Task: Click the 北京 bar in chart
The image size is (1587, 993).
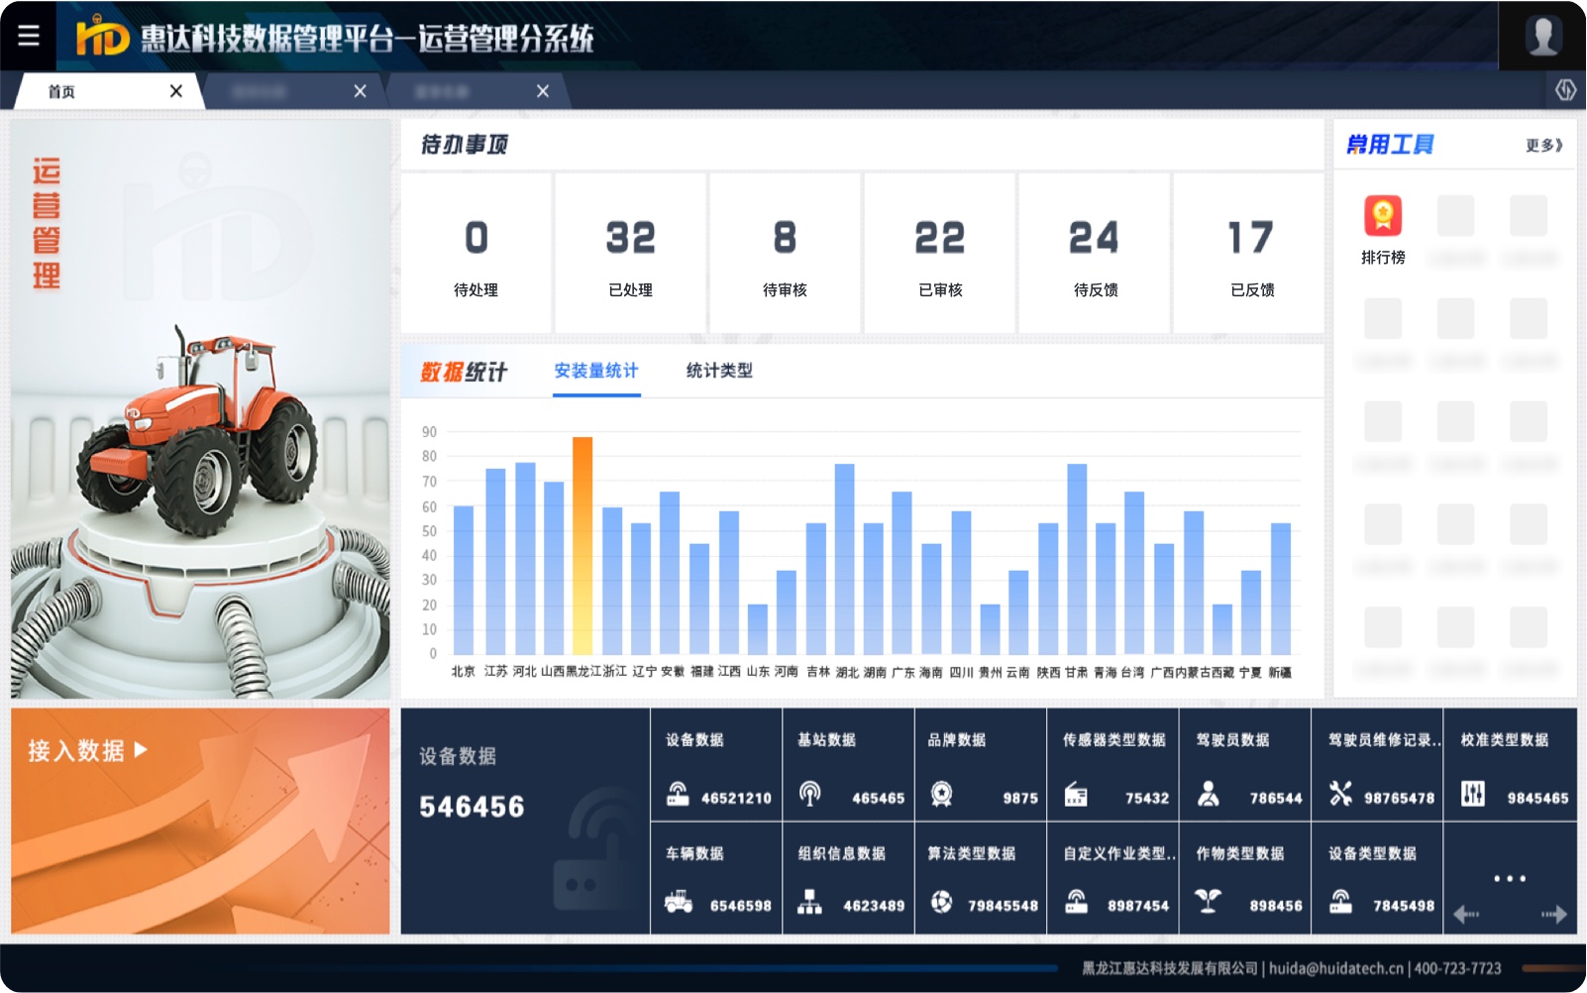Action: (x=464, y=580)
